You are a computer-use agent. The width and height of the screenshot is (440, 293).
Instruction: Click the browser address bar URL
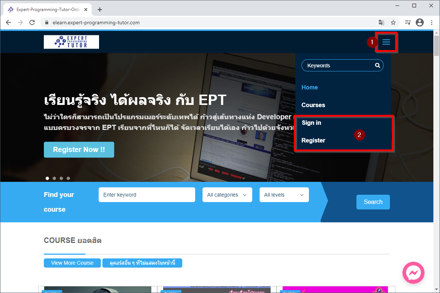click(96, 22)
